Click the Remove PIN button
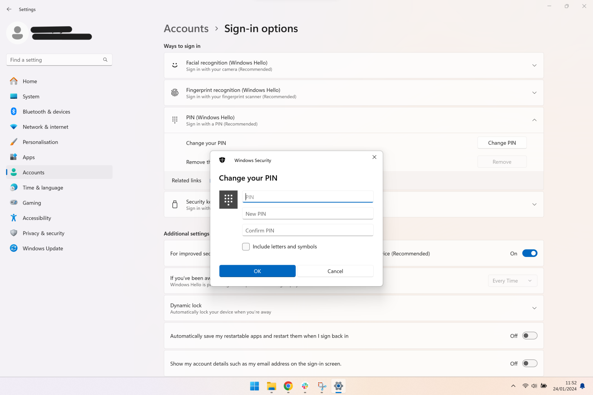This screenshot has width=593, height=395. click(x=502, y=162)
